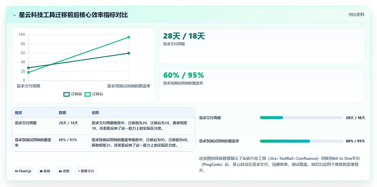Click the 需求交付周期 table row cell
Screen dimensions: 377x187
[26, 123]
